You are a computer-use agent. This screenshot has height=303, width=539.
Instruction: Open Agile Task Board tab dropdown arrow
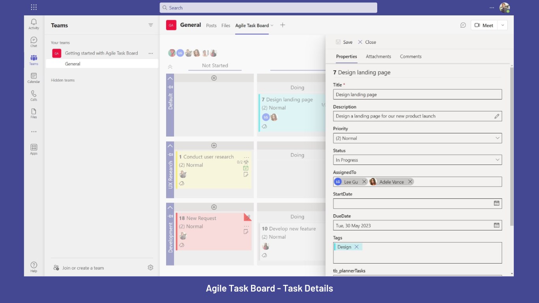(x=272, y=25)
